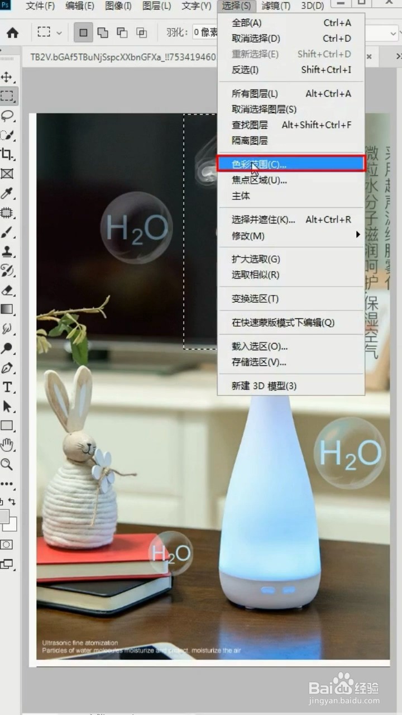Choose Intersect with Selection mode button
The height and width of the screenshot is (715, 402).
(x=142, y=32)
